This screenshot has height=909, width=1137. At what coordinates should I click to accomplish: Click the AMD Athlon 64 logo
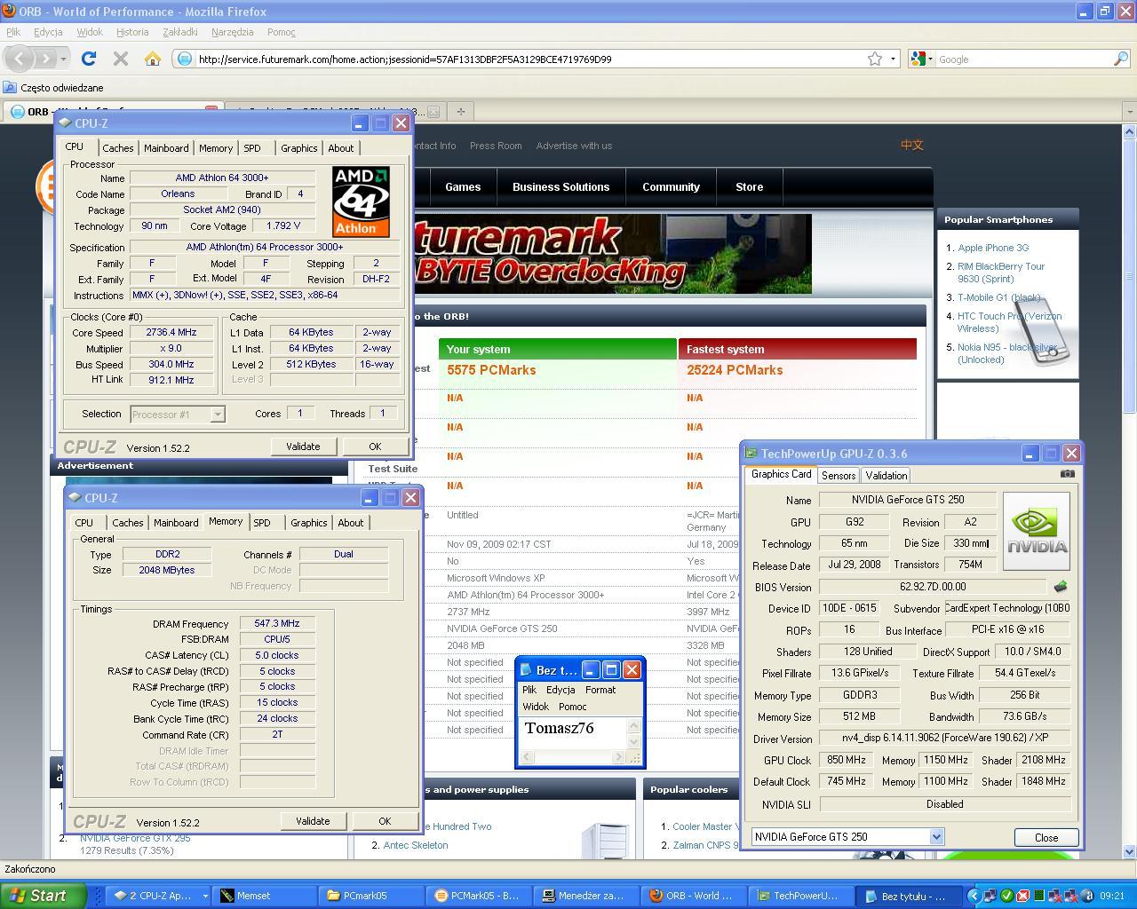coord(361,202)
